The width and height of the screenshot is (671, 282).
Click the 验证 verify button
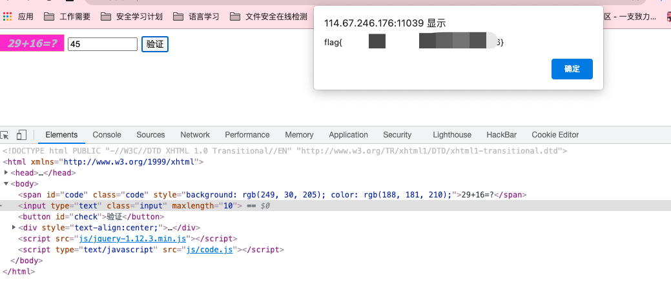(155, 44)
